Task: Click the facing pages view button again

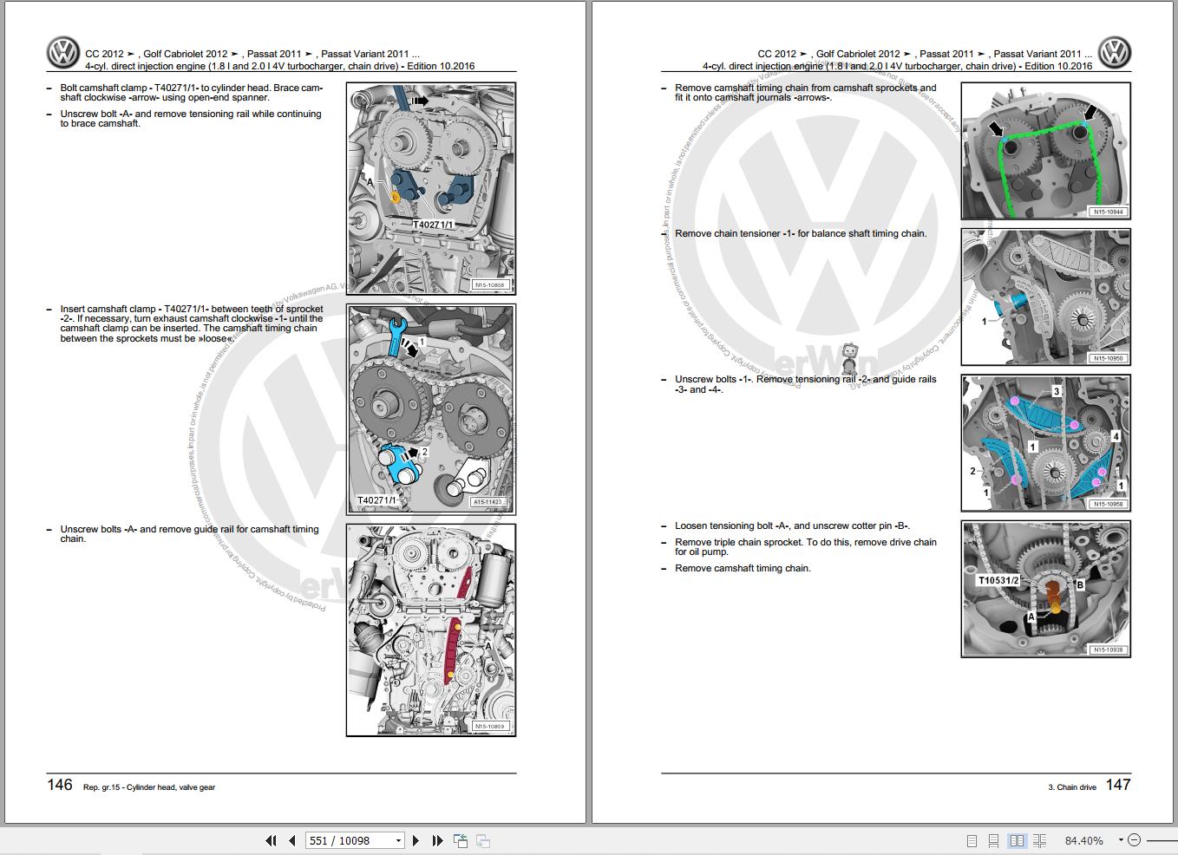Action: 1018,840
